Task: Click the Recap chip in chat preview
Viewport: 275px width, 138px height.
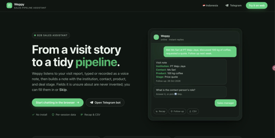Action: (x=160, y=111)
